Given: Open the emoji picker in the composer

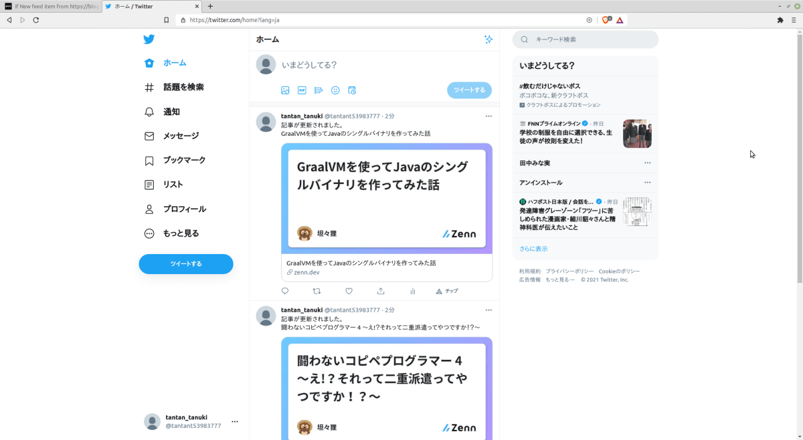Looking at the screenshot, I should pos(335,90).
